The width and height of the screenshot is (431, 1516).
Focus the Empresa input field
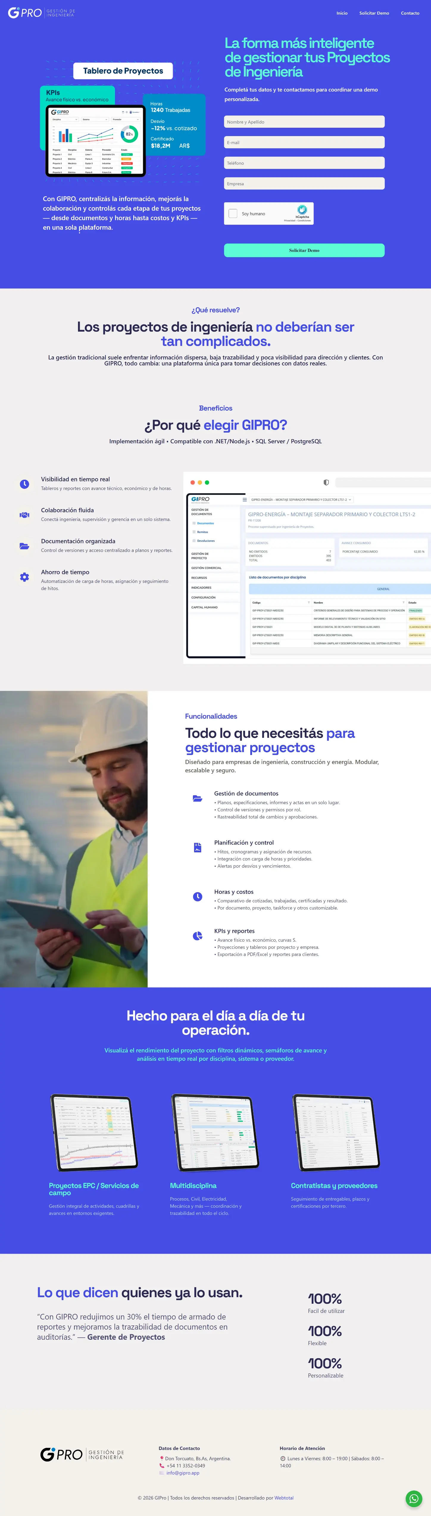[304, 184]
